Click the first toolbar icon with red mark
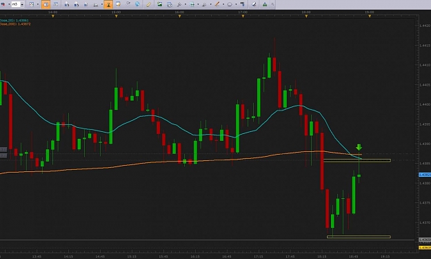This screenshot has width=431, height=259. (3, 4)
